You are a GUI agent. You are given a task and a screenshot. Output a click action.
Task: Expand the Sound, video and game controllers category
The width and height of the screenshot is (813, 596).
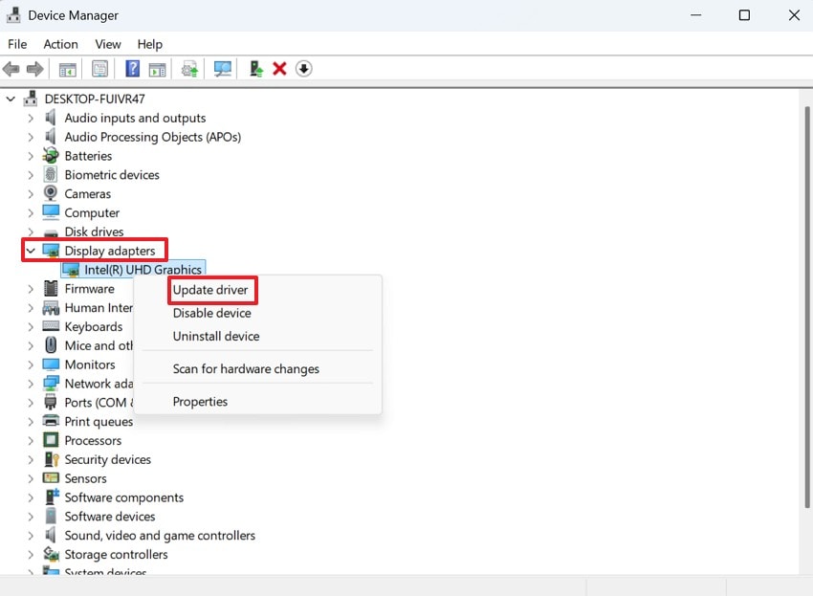click(30, 536)
